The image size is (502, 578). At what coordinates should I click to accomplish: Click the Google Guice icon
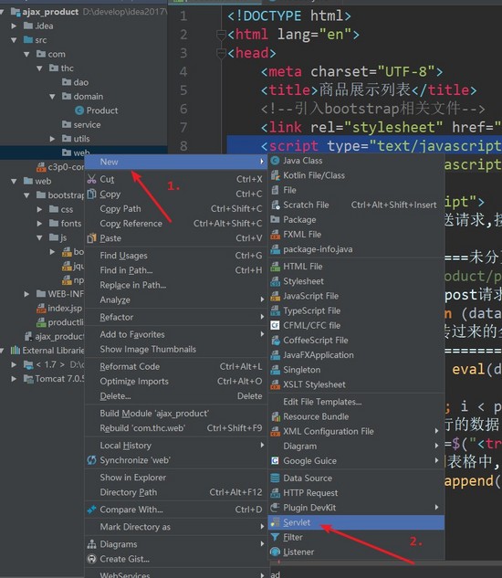coord(275,460)
